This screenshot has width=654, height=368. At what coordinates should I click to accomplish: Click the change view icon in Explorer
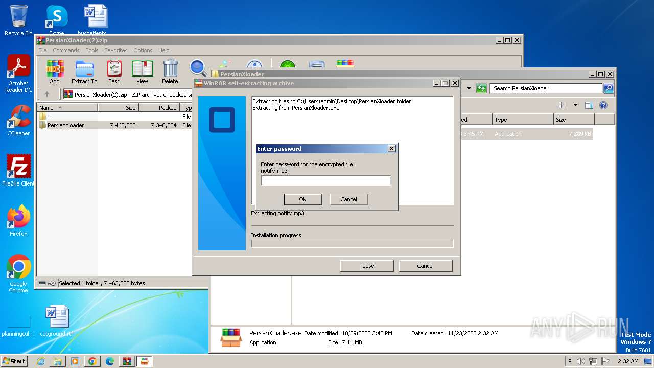click(x=563, y=105)
